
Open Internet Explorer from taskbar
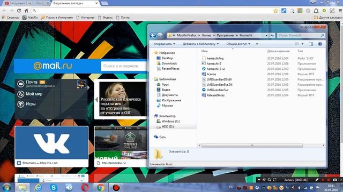point(38,187)
